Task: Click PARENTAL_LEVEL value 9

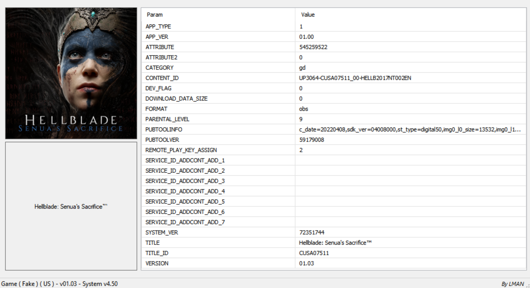Action: (x=301, y=119)
